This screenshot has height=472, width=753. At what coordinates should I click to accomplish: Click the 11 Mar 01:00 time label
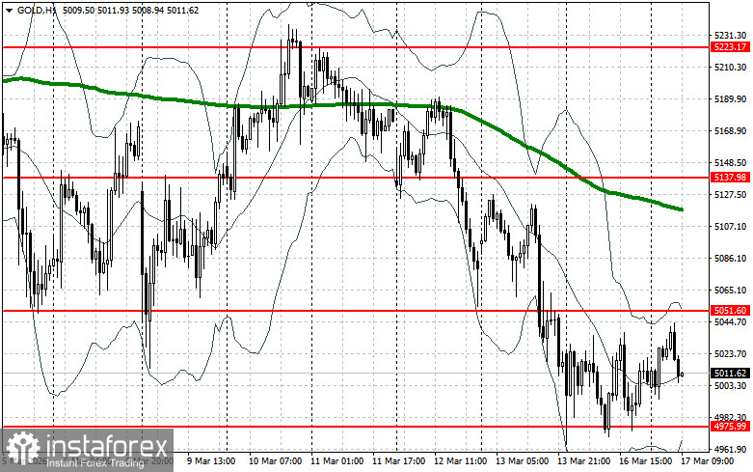pyautogui.click(x=336, y=461)
